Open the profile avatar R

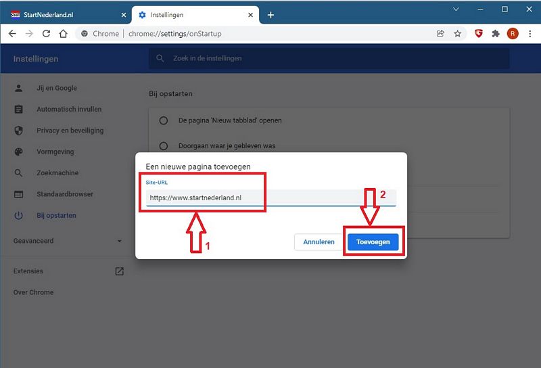(513, 34)
